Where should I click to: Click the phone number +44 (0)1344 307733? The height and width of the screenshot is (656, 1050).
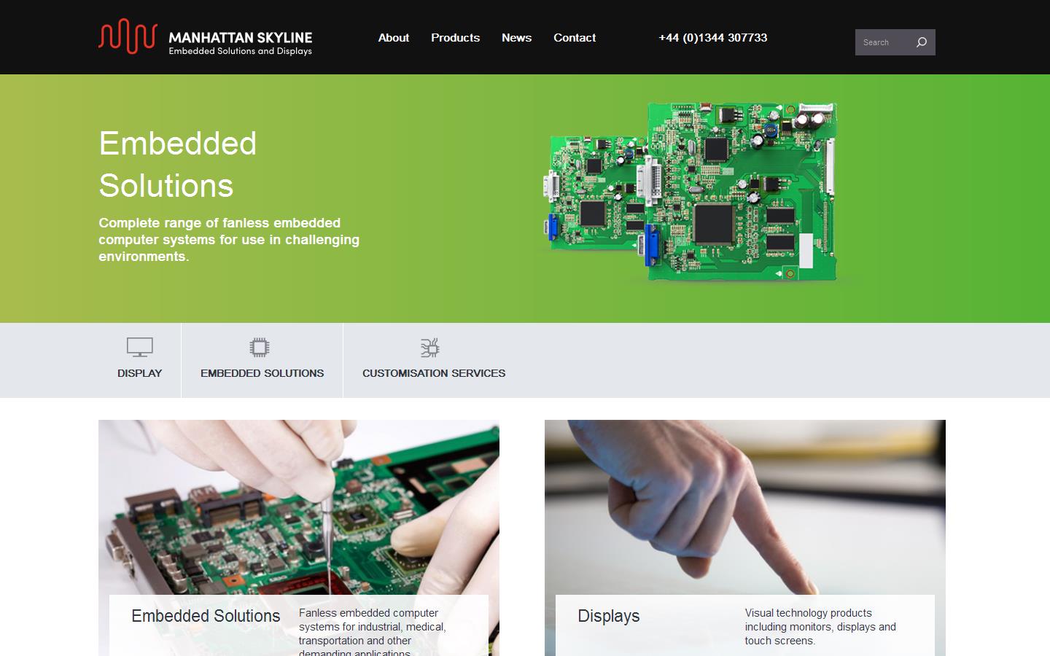(712, 38)
